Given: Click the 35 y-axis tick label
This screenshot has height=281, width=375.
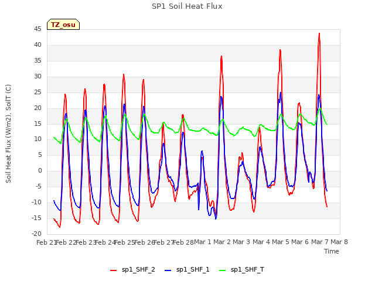Looking at the screenshot, I should 37,61.
